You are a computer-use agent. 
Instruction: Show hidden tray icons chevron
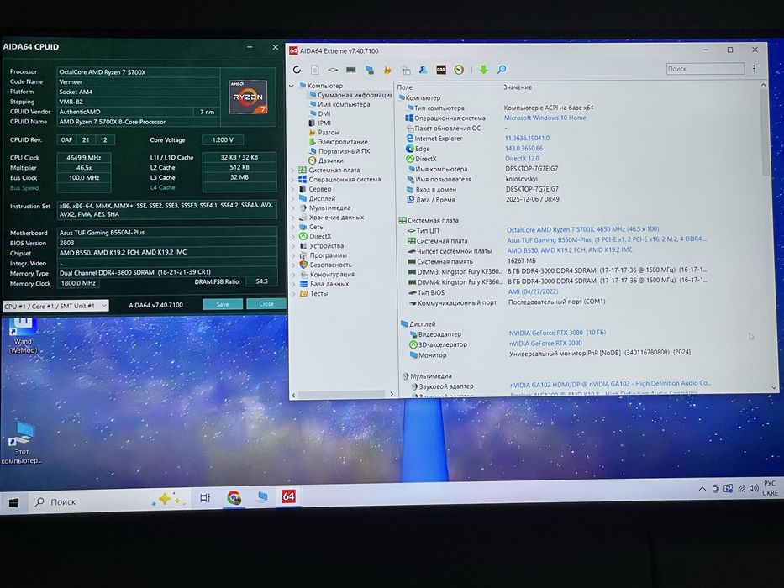(x=702, y=489)
